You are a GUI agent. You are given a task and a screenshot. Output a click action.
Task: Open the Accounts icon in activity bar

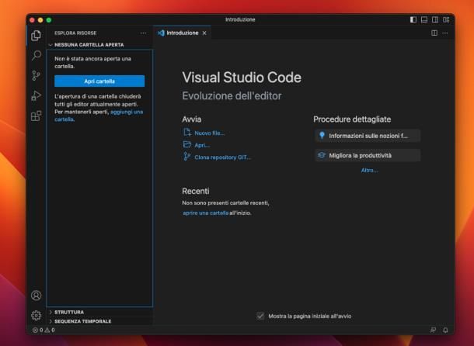(37, 295)
